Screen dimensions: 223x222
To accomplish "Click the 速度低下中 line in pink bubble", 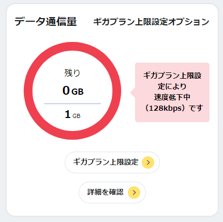I will coord(172,97).
